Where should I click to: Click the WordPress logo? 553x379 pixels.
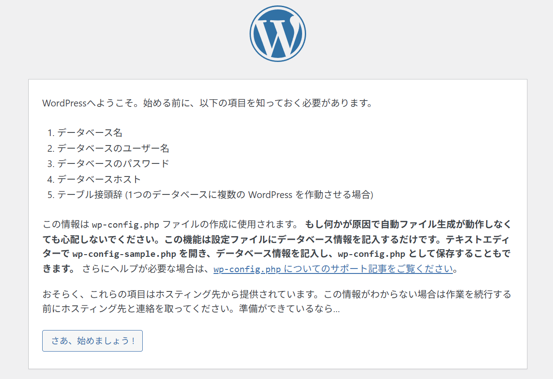point(277,34)
